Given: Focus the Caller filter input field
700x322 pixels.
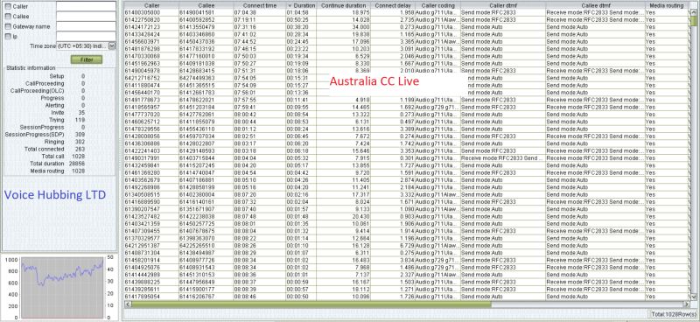Looking at the screenshot, I should [86, 6].
